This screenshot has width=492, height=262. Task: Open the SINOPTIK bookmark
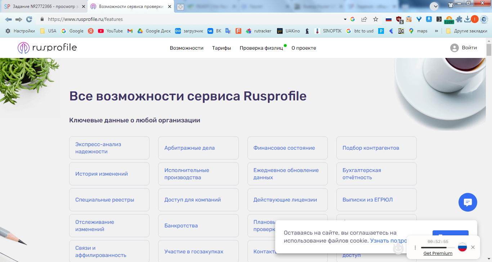[x=328, y=31]
